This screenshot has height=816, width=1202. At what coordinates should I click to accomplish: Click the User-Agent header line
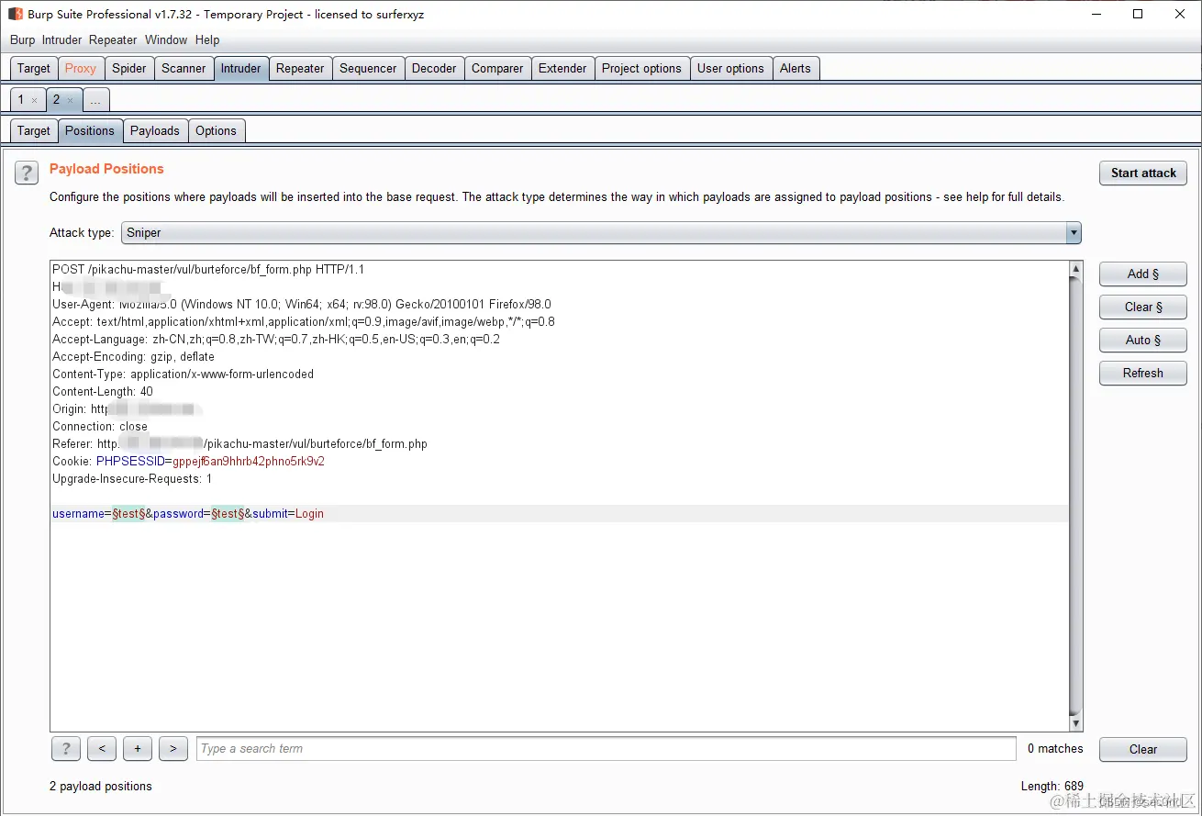coord(302,305)
